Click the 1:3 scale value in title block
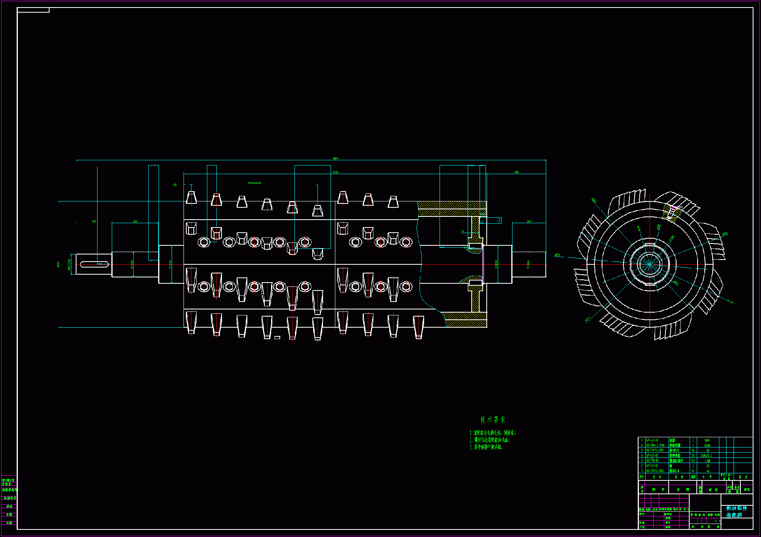761x537 pixels. point(717,521)
